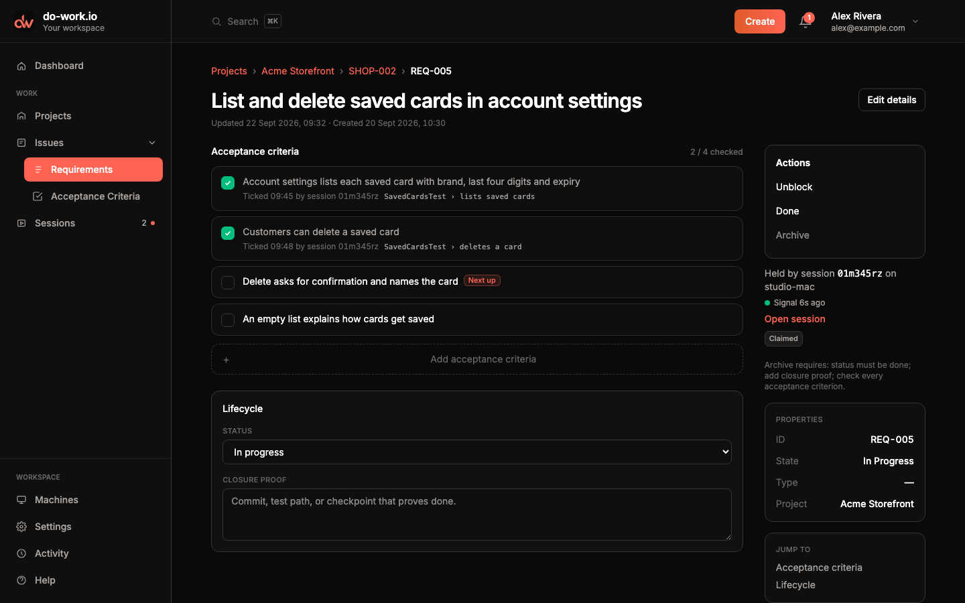The height and width of the screenshot is (603, 965).
Task: Click the Requirements list icon
Action: point(38,170)
